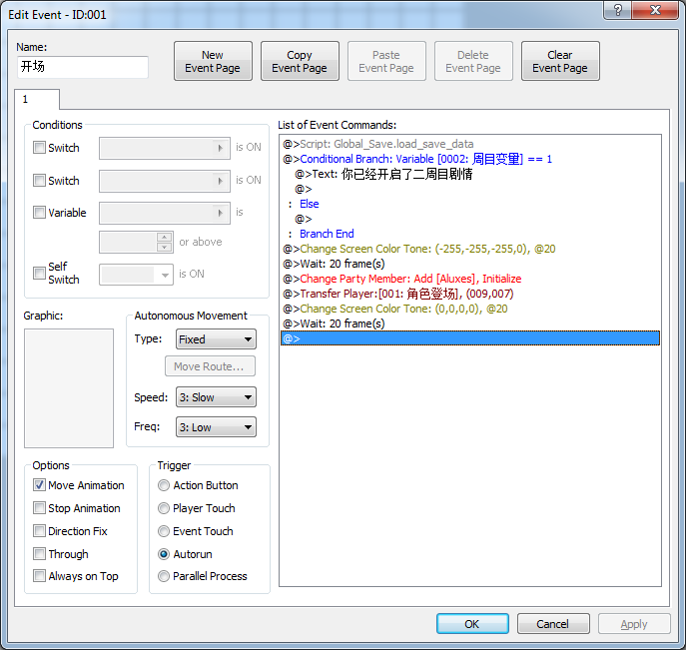The height and width of the screenshot is (650, 686).
Task: Select the Wait: 20 frame(s) line after the (-255,-255,-255,0) tone
Action: coord(470,264)
